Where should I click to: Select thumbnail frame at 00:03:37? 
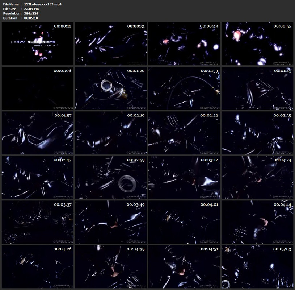pos(38,222)
